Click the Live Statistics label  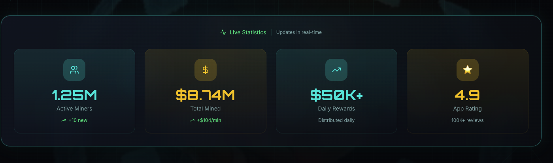tap(248, 32)
